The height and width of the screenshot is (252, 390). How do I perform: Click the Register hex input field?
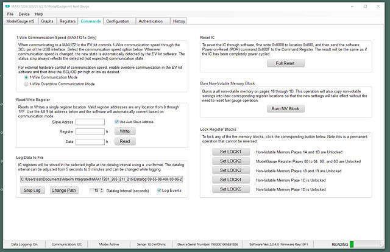click(x=90, y=131)
